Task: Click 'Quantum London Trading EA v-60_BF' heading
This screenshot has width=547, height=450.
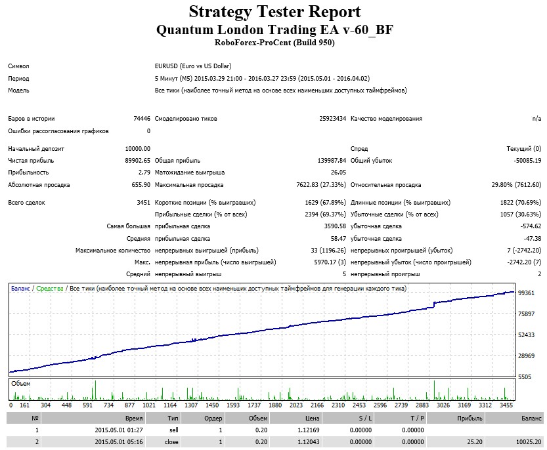Action: click(274, 30)
